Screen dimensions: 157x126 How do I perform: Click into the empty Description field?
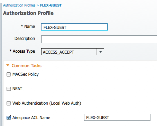(x=99, y=39)
